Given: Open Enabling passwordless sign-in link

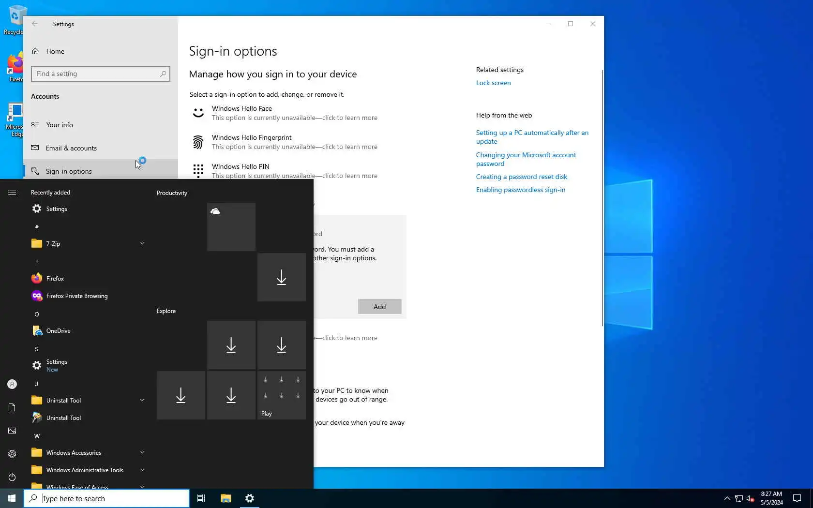Looking at the screenshot, I should coord(521,190).
